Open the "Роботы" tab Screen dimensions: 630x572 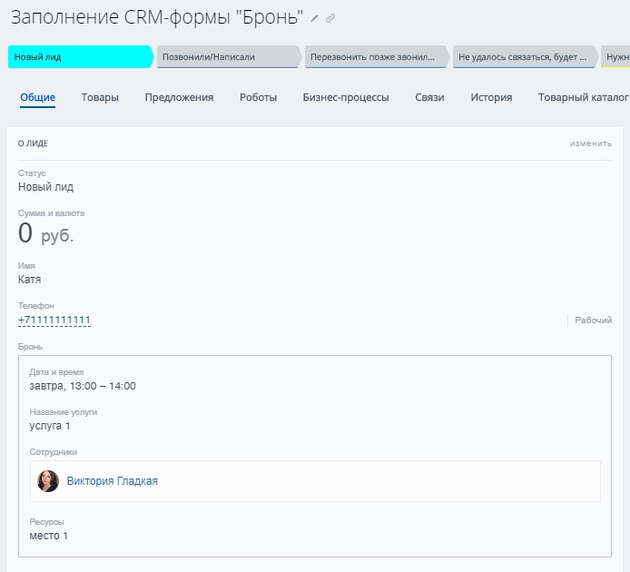click(x=259, y=97)
